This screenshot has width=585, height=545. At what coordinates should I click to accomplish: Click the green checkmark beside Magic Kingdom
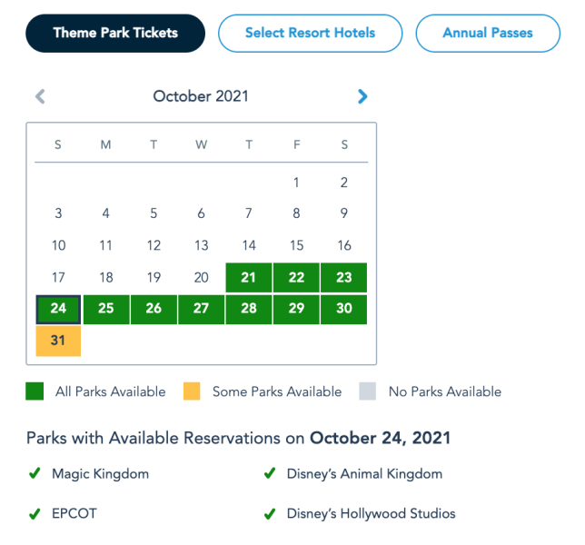point(35,473)
